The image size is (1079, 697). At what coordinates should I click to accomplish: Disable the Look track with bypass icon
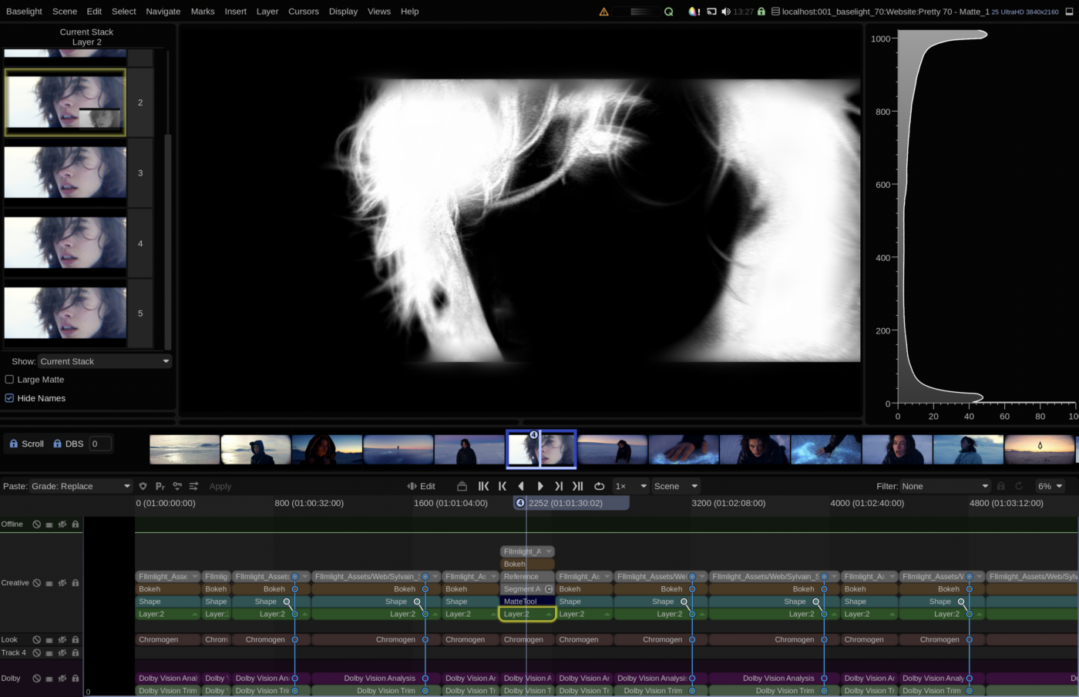point(36,640)
